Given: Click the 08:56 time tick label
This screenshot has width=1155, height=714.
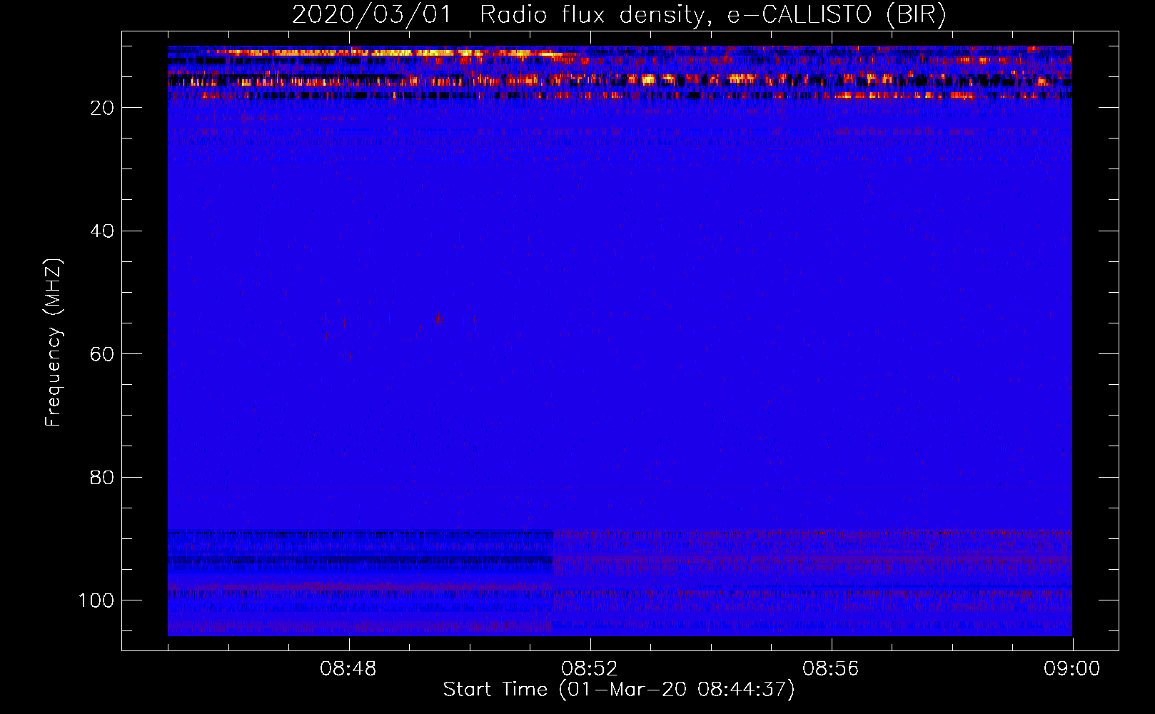Looking at the screenshot, I should (x=831, y=669).
